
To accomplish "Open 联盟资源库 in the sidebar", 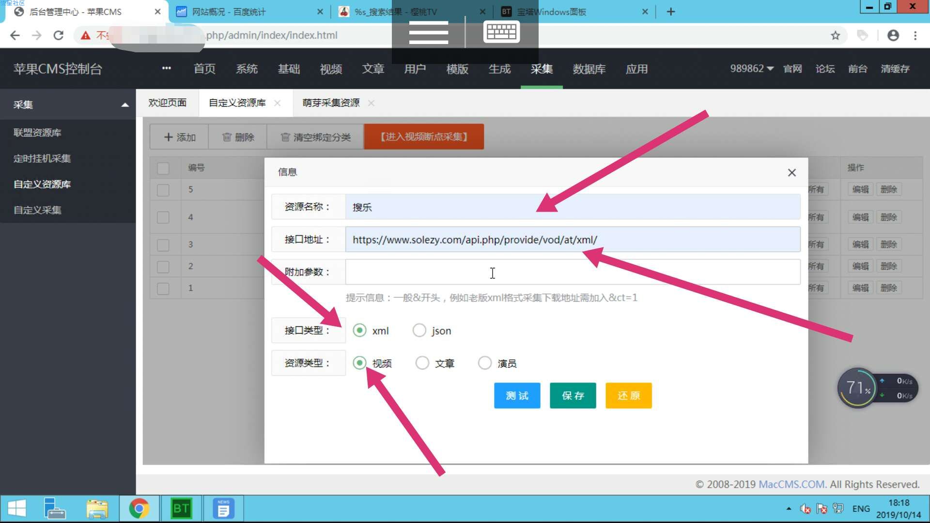I will pyautogui.click(x=37, y=132).
